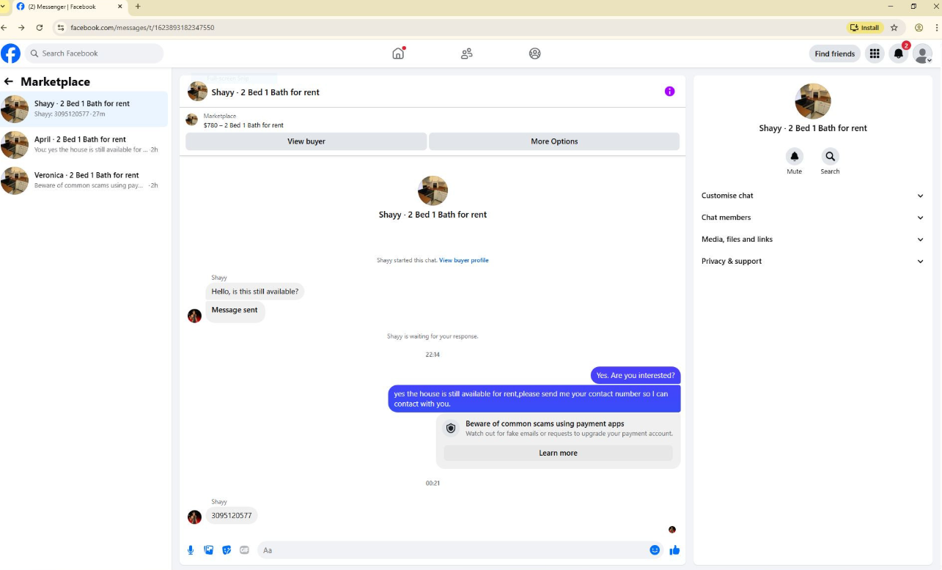Open the purple conversation information icon
This screenshot has width=942, height=570.
click(669, 92)
